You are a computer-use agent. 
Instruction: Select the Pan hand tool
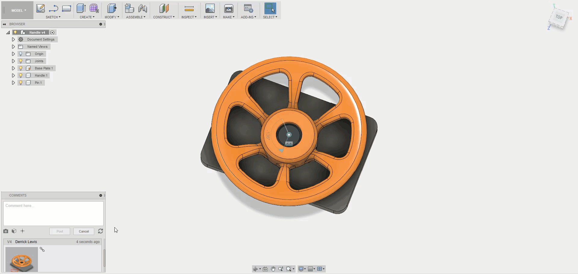coord(273,269)
